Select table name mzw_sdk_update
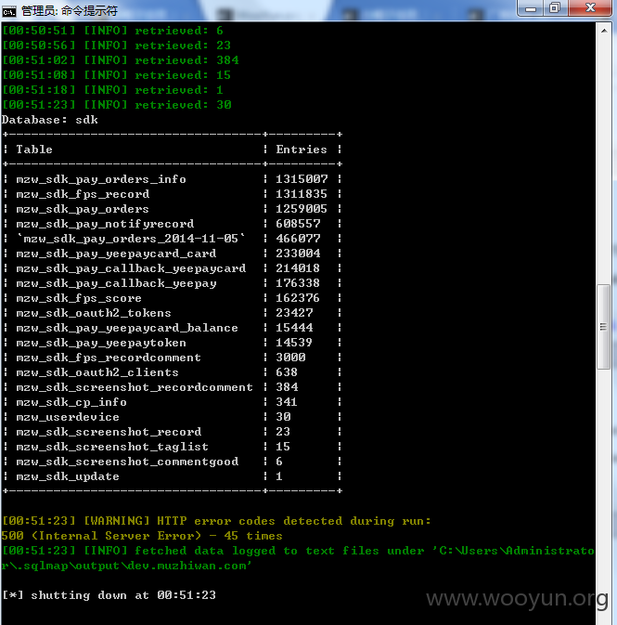Screen dimensions: 617x625 pos(68,476)
